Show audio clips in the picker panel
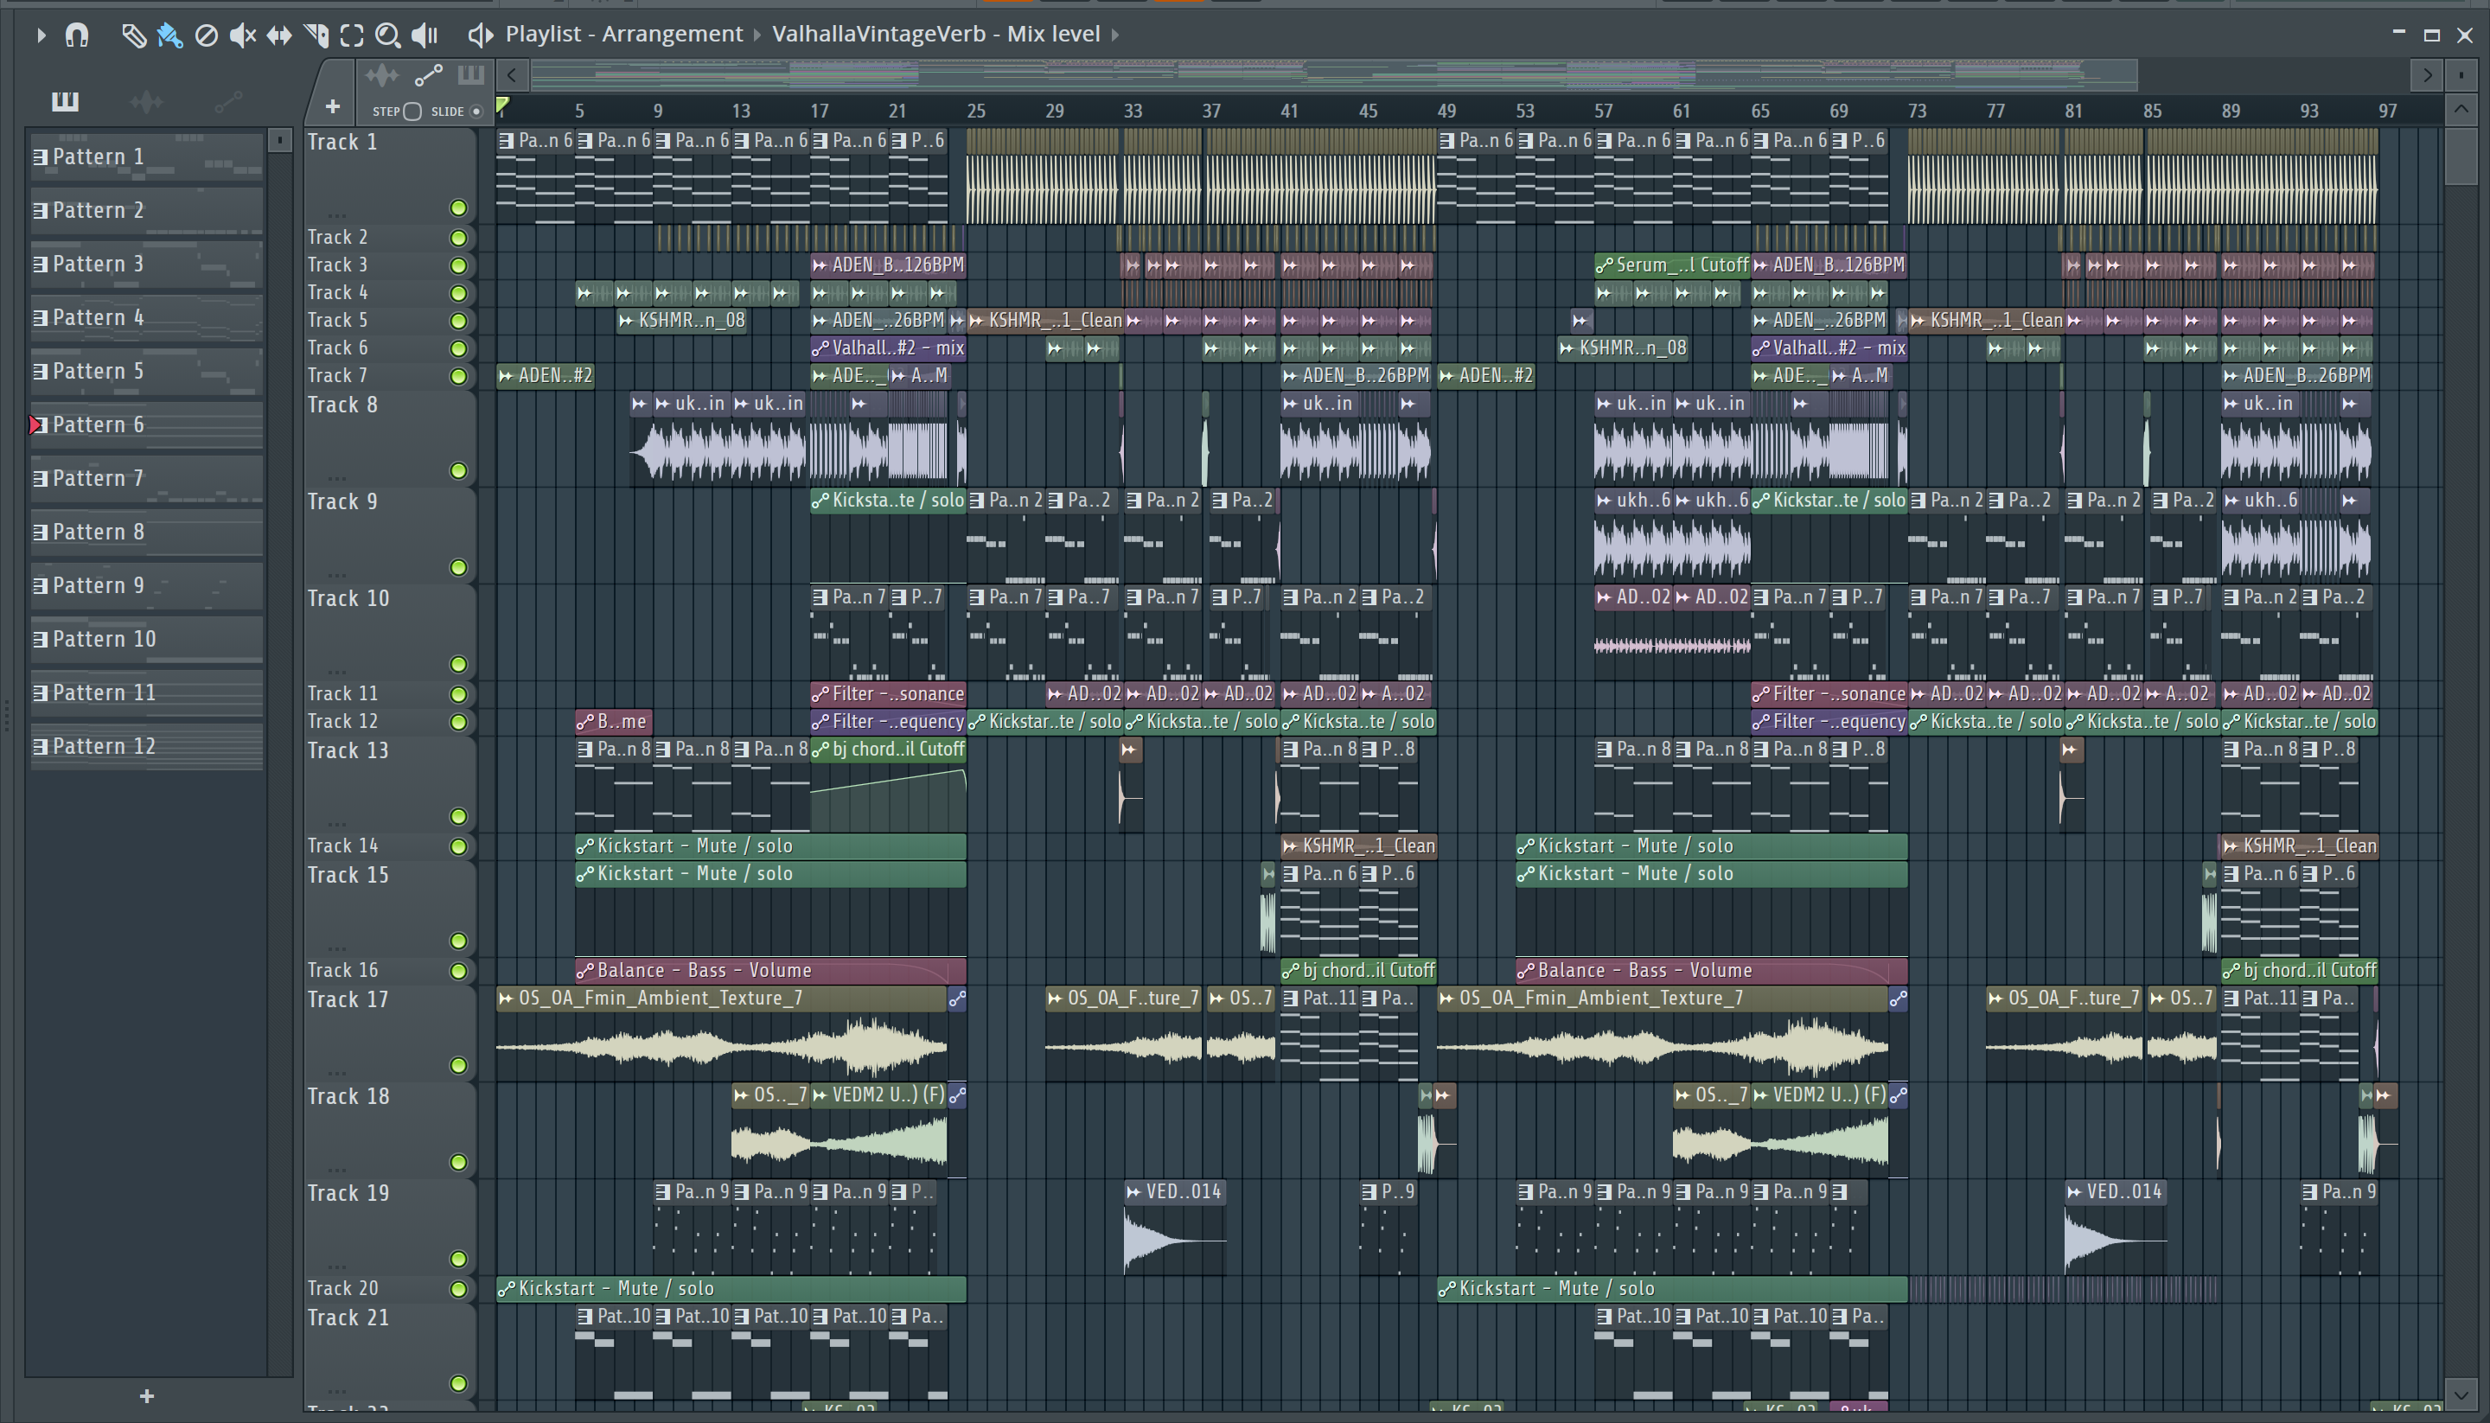 point(147,100)
